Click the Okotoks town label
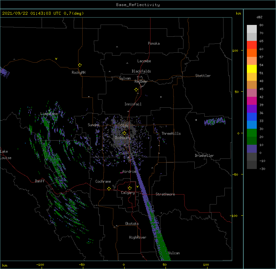Viewport: 276px width, 269px height. click(132, 224)
